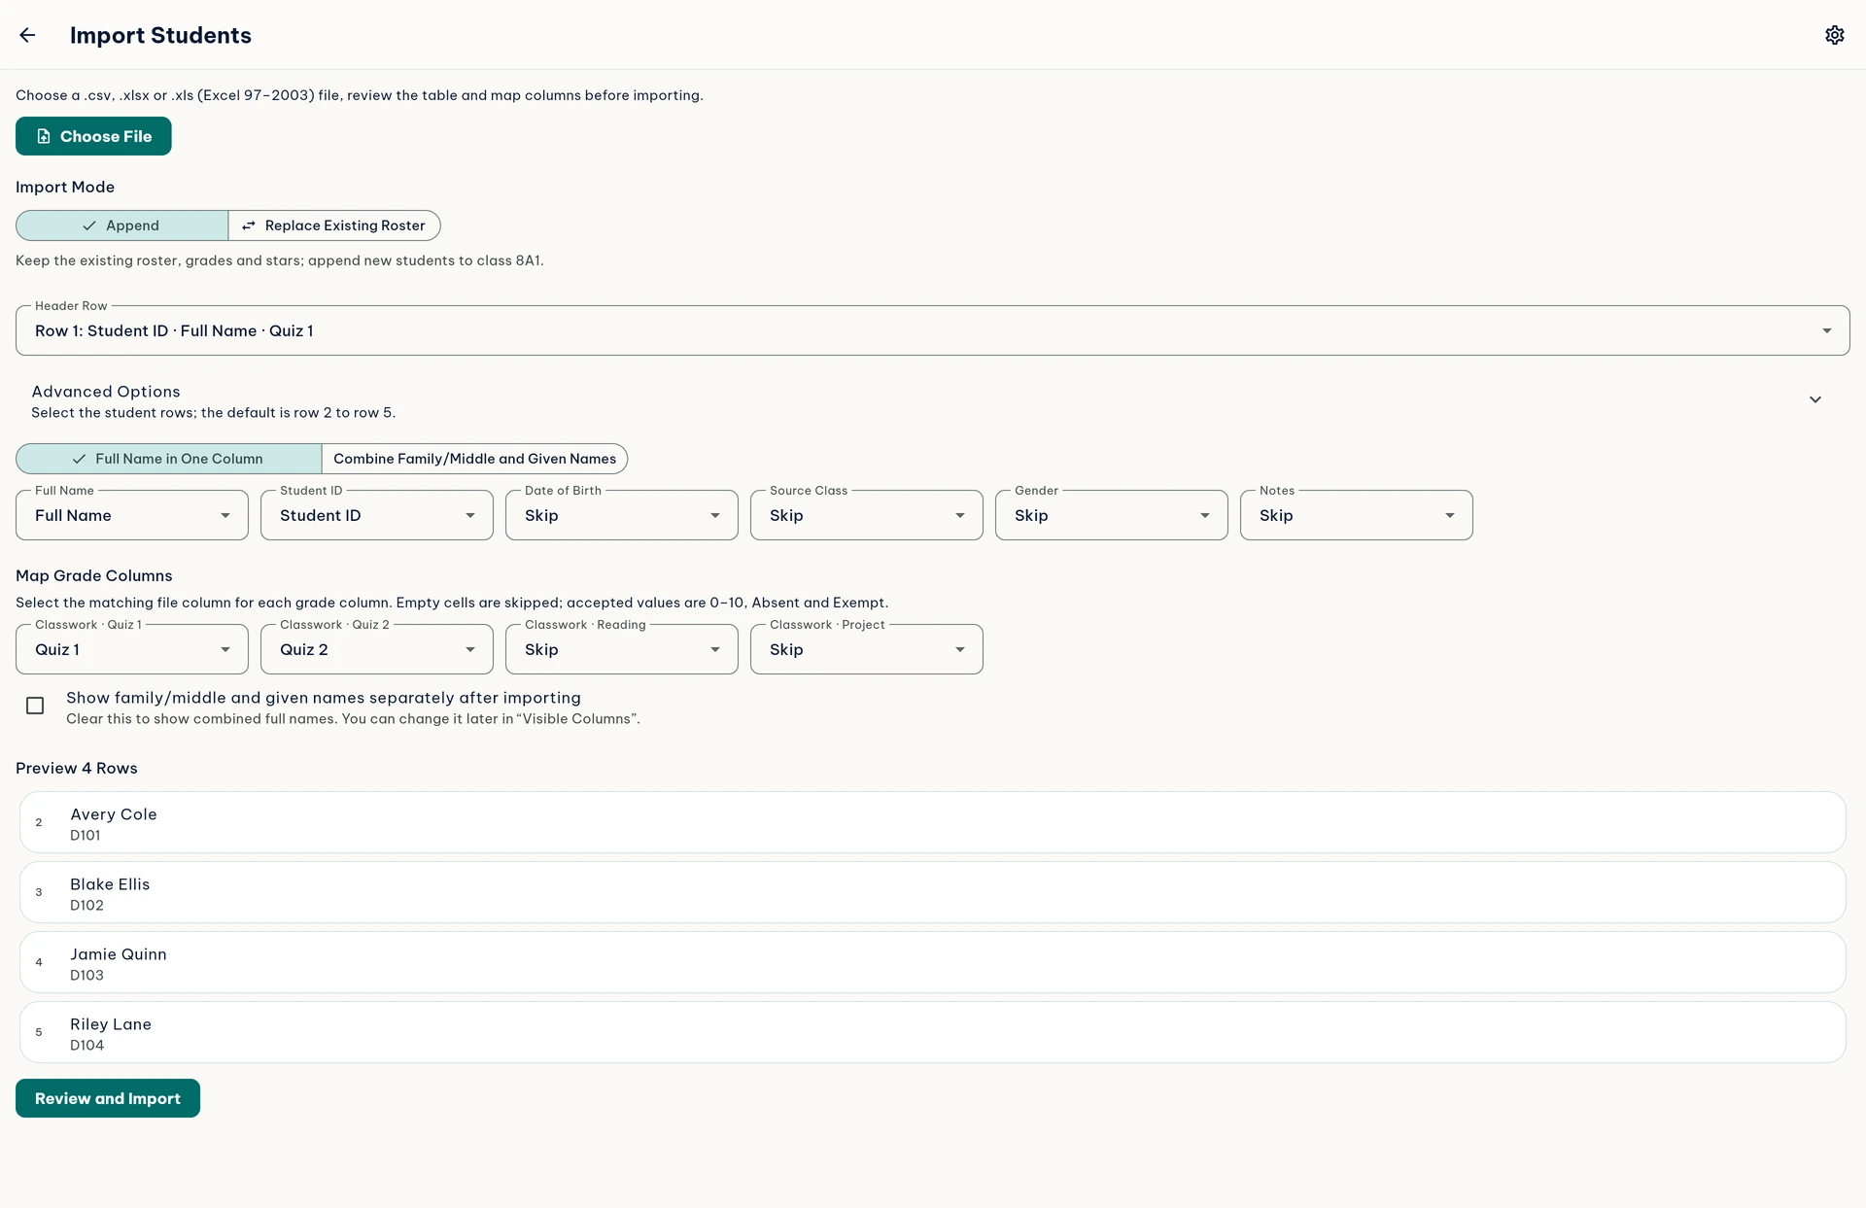
Task: Click the Choose File button
Action: pos(93,136)
